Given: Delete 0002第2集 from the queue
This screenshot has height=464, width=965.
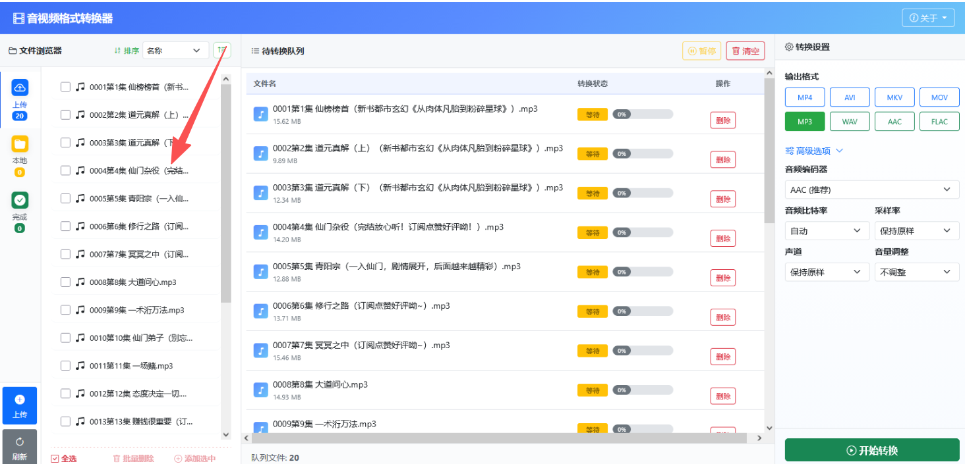Looking at the screenshot, I should pyautogui.click(x=723, y=160).
